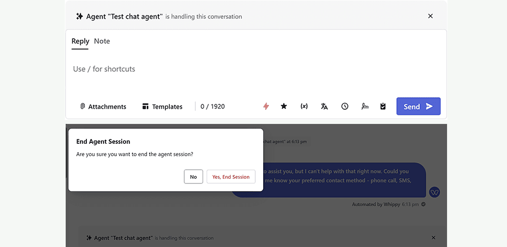Screen dimensions: 507x247
Task: Switch to the Note tab
Action: tap(102, 41)
